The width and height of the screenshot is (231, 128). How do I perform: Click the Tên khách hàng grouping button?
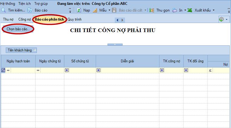21,50
